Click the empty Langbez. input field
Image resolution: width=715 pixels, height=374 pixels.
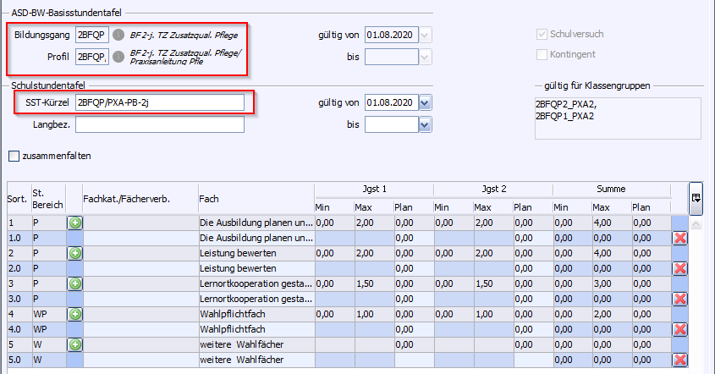(x=159, y=124)
